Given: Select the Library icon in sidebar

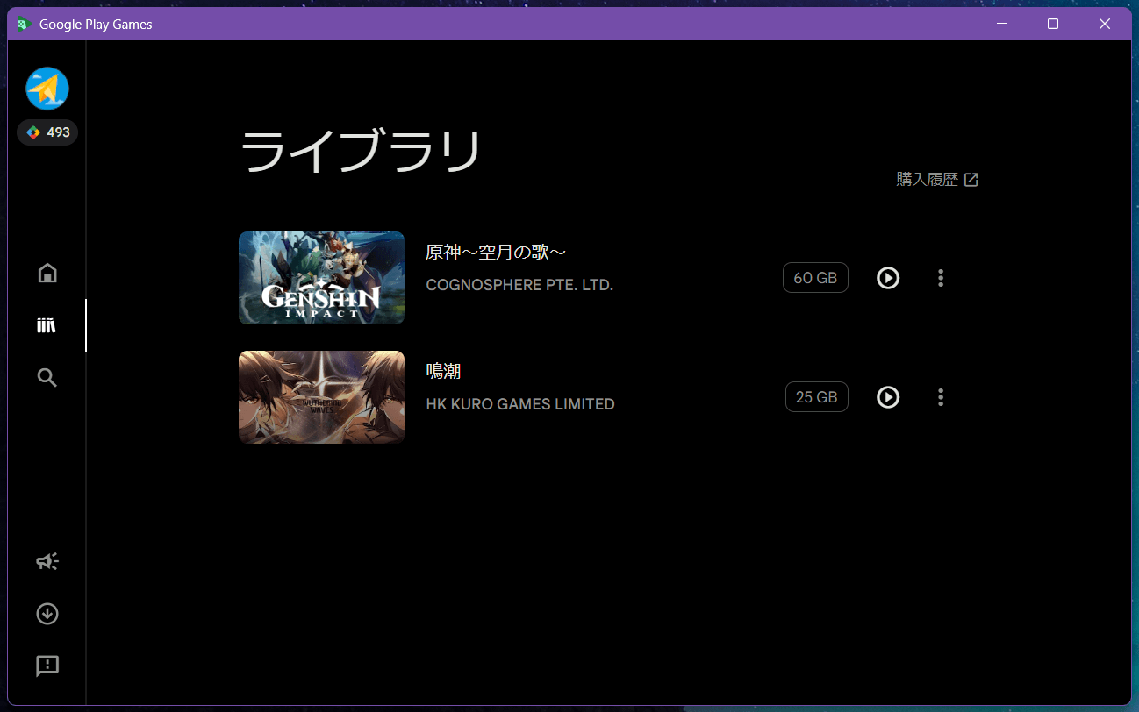Looking at the screenshot, I should click(47, 325).
